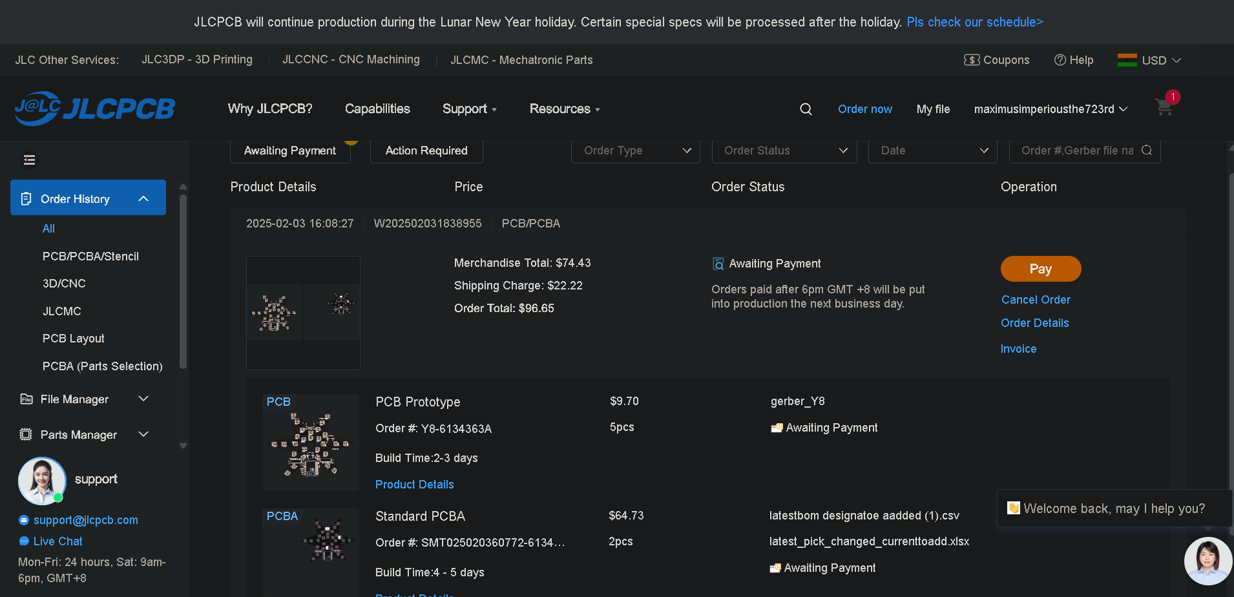The image size is (1234, 597).
Task: Open My file in header
Action: [933, 109]
